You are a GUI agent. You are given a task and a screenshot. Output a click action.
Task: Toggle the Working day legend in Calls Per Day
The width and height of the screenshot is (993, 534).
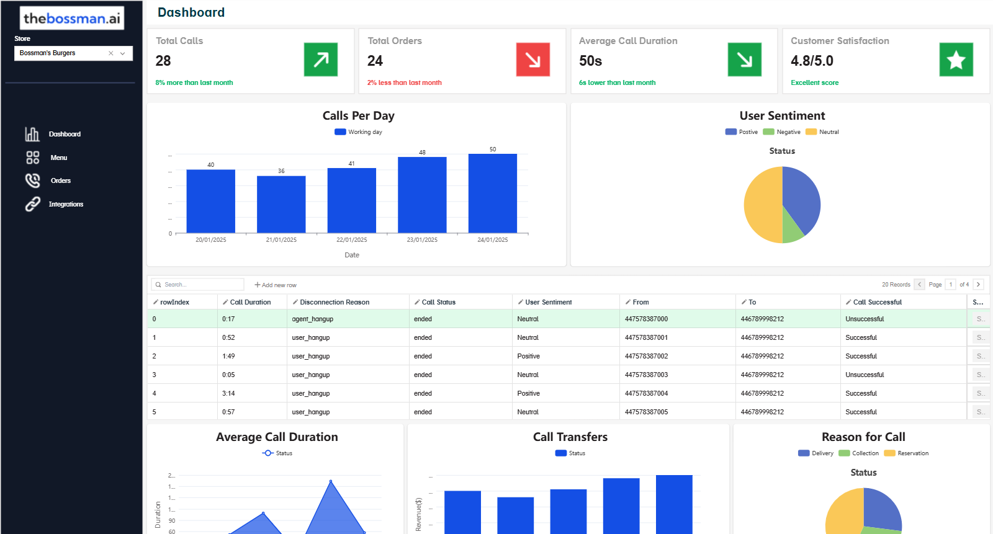pos(358,132)
